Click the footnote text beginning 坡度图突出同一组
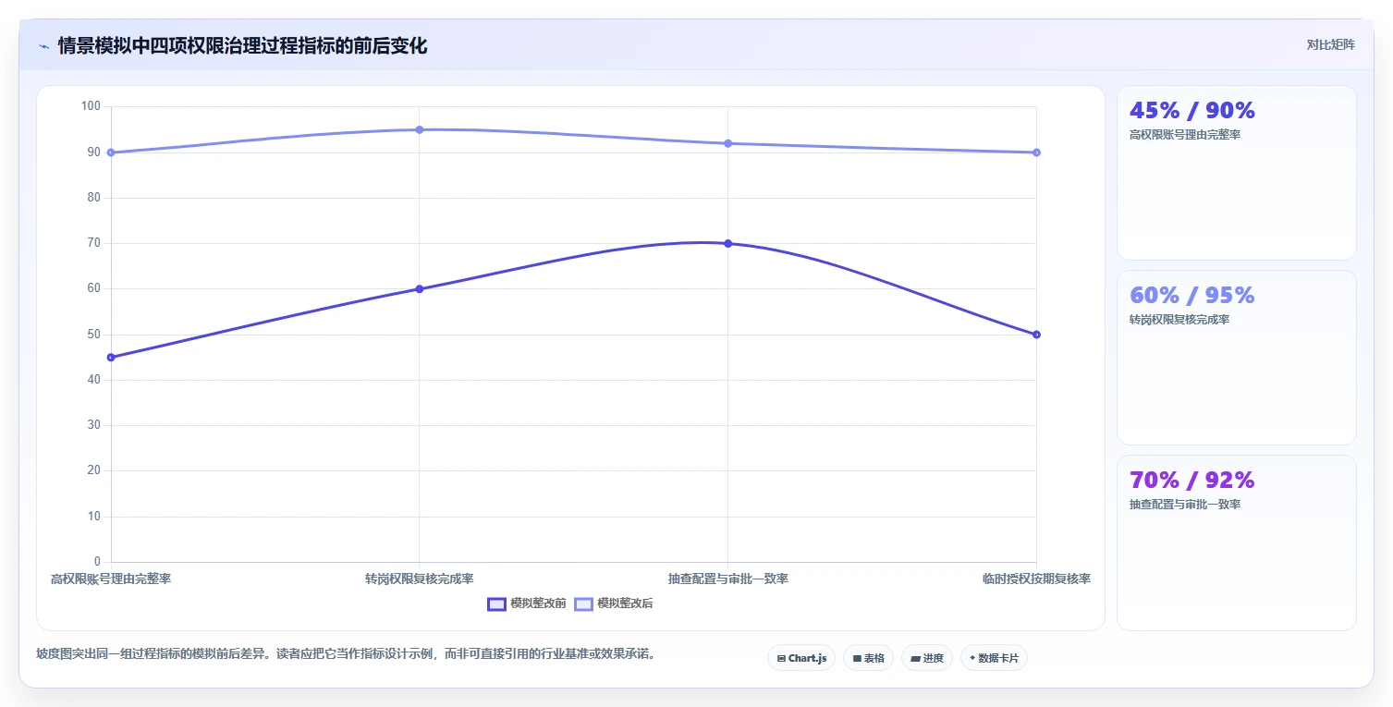 (346, 654)
